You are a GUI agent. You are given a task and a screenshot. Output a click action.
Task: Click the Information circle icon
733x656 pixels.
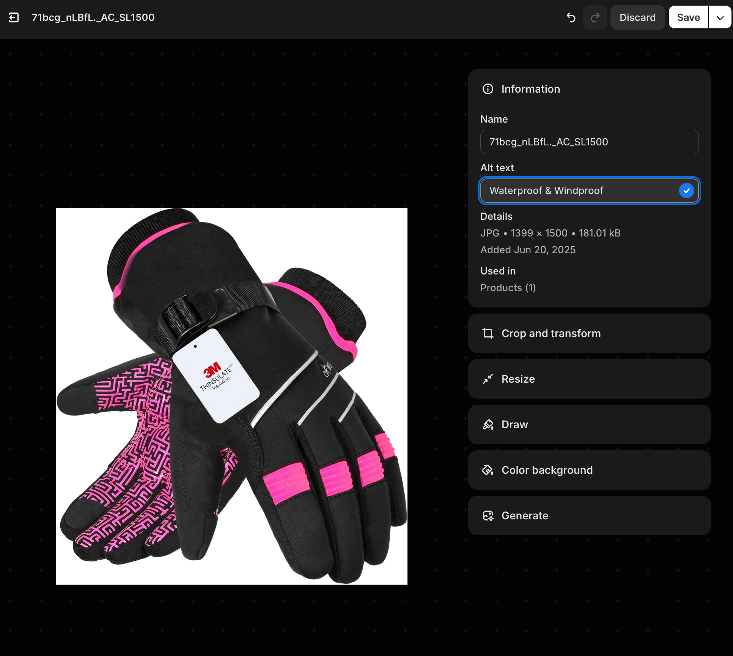(488, 89)
